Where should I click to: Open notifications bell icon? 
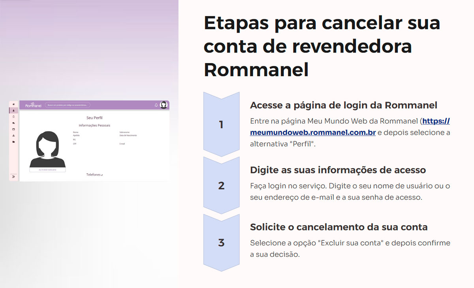tap(156, 105)
